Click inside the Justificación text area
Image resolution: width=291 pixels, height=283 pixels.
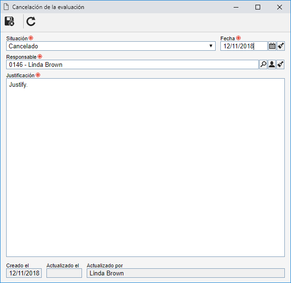click(145, 168)
